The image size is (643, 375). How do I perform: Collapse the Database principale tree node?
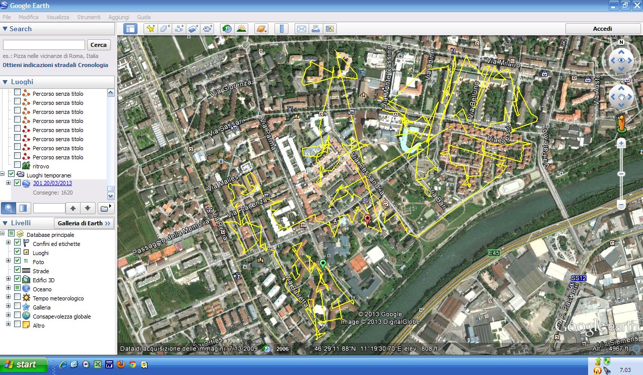coord(3,233)
